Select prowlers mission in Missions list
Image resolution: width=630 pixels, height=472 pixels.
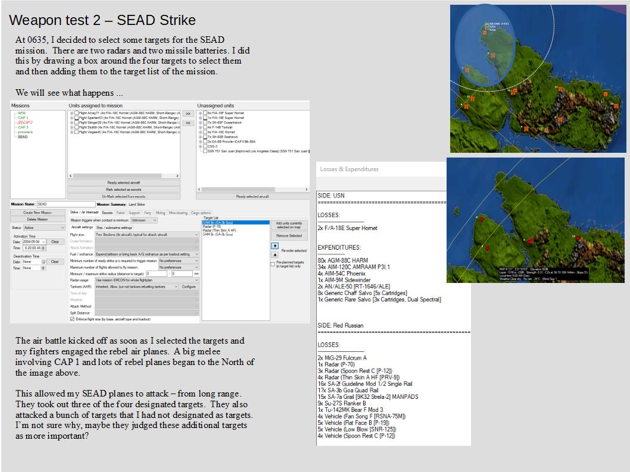coord(26,132)
